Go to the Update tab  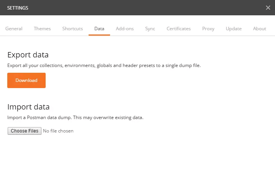click(x=234, y=29)
